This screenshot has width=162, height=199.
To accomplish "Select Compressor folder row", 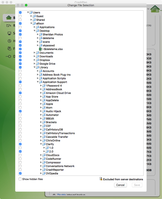I will coord(81,163).
